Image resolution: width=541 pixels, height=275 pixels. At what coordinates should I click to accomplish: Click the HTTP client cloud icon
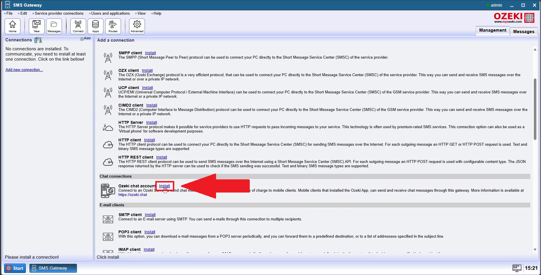click(108, 145)
